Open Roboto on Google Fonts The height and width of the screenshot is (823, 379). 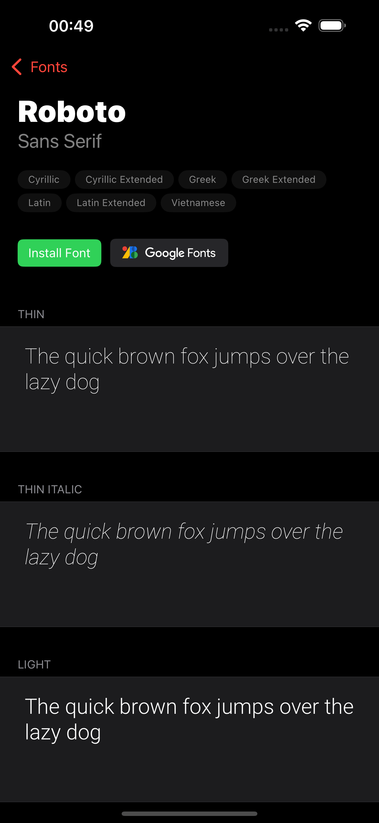click(169, 253)
